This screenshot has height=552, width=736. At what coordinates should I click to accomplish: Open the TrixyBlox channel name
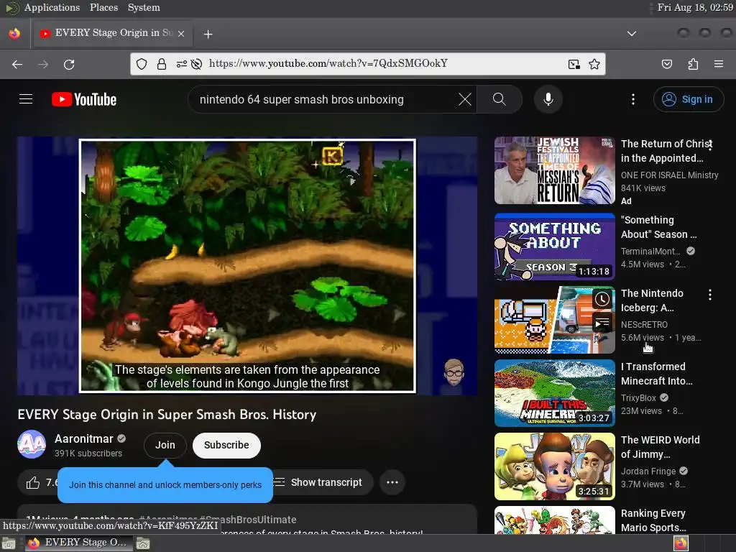coord(638,397)
